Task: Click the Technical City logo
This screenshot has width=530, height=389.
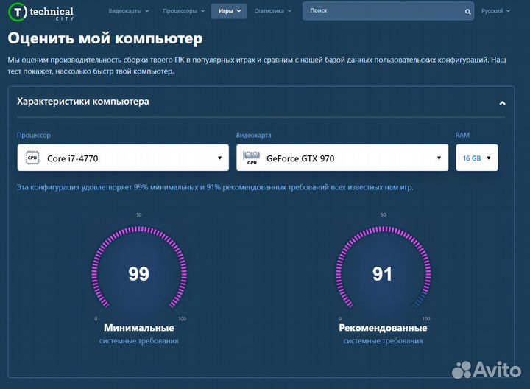Action: [41, 13]
